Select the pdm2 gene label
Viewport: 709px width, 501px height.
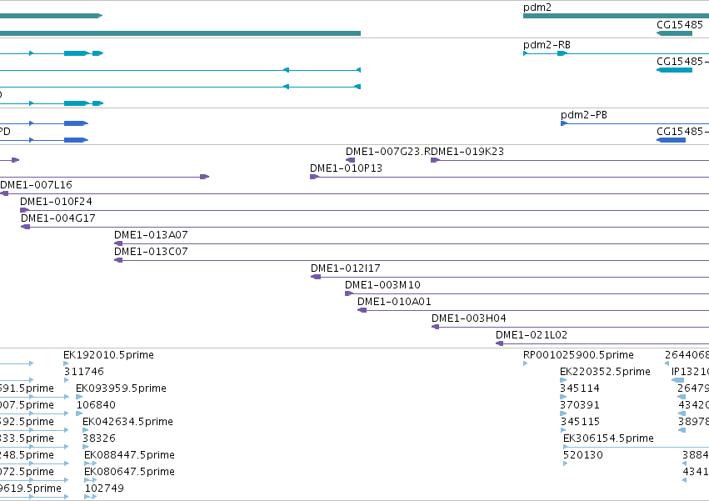(537, 8)
